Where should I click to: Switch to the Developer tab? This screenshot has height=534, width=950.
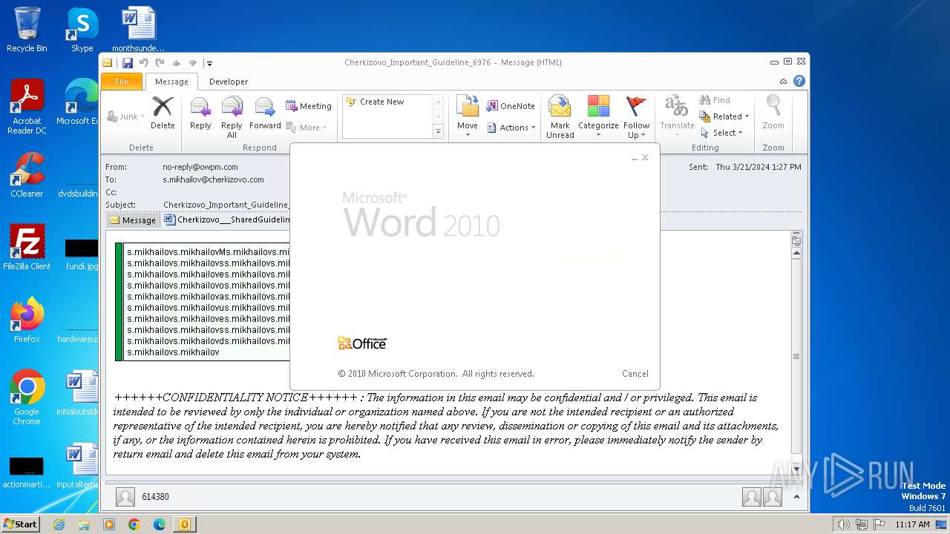[229, 82]
